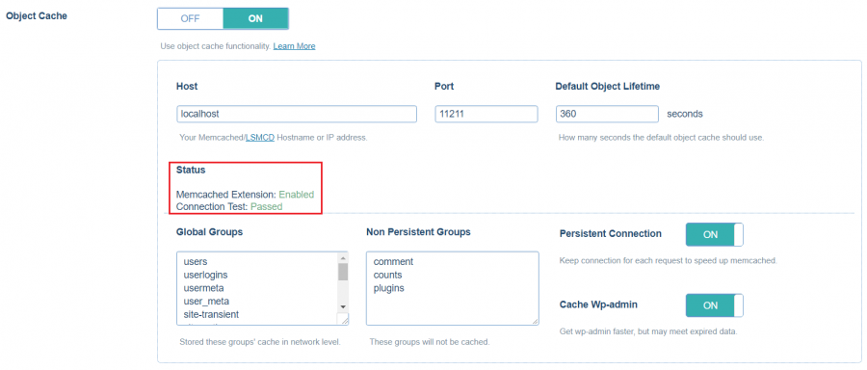Viewport: 867px width, 370px height.
Task: Click the 'usermeta' entry in Global Groups
Action: (203, 288)
